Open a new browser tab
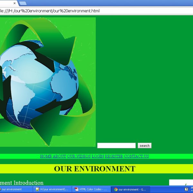 coord(23,3)
